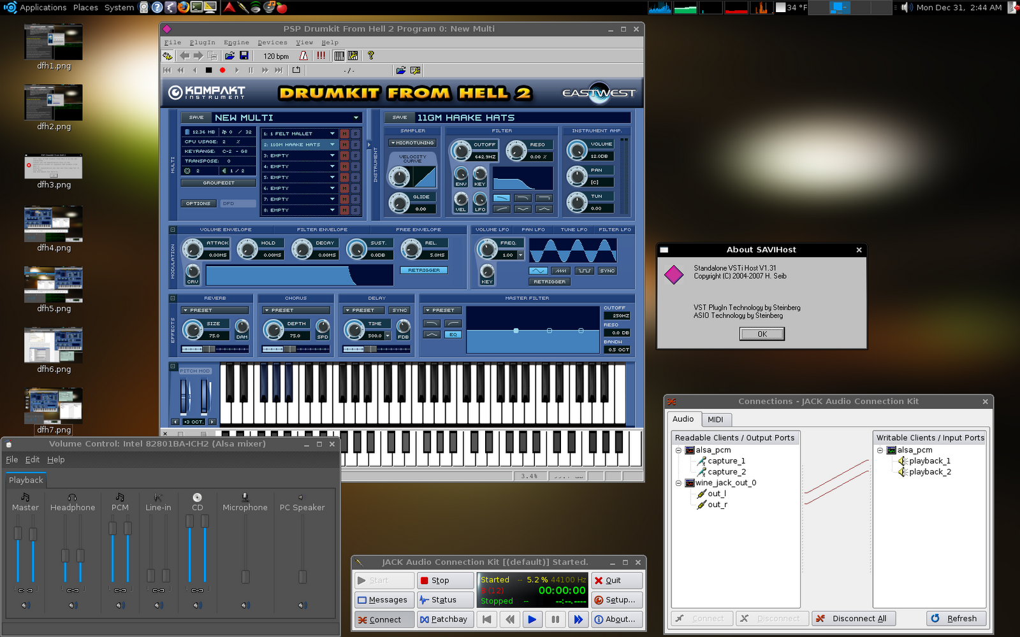Click OK in About SAVIHost dialog
Image resolution: width=1020 pixels, height=637 pixels.
tap(762, 334)
